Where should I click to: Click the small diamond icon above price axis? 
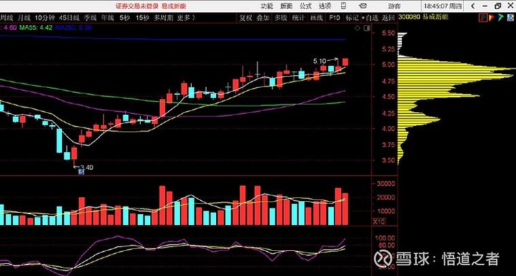pos(358,28)
